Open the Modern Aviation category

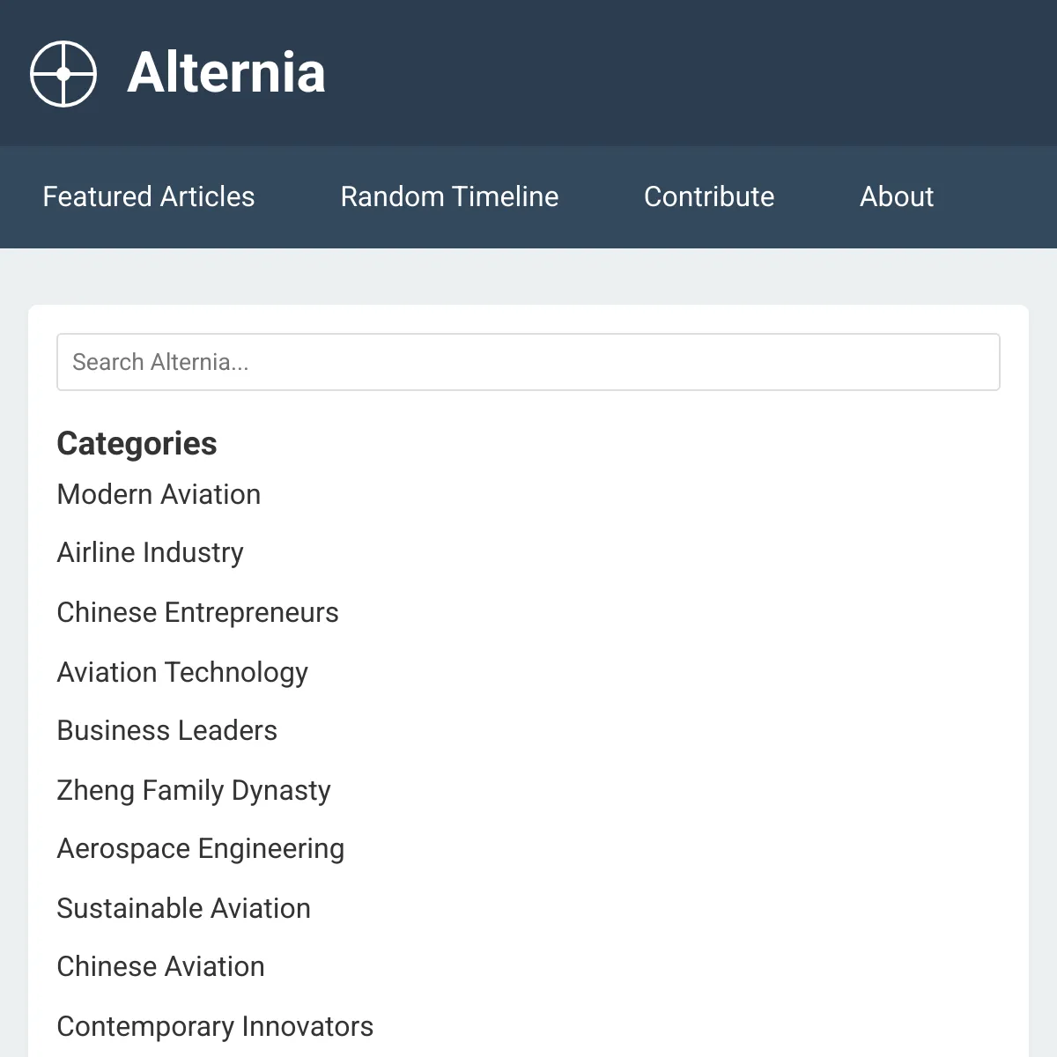tap(159, 494)
